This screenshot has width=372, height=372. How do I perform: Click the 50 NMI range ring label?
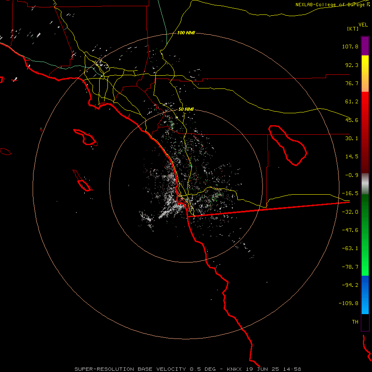186,110
